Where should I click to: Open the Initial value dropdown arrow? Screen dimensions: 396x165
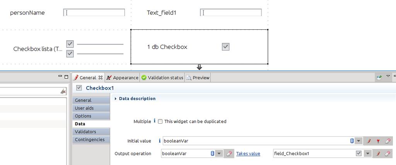coord(358,141)
